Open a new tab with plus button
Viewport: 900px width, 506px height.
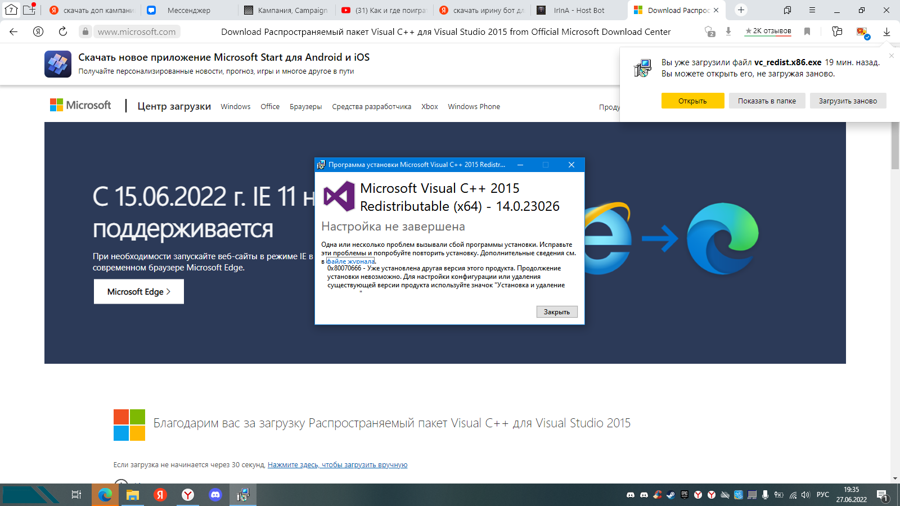click(741, 10)
